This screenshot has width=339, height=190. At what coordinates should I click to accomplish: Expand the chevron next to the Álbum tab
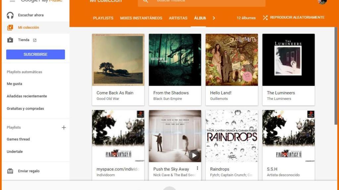[x=214, y=18]
